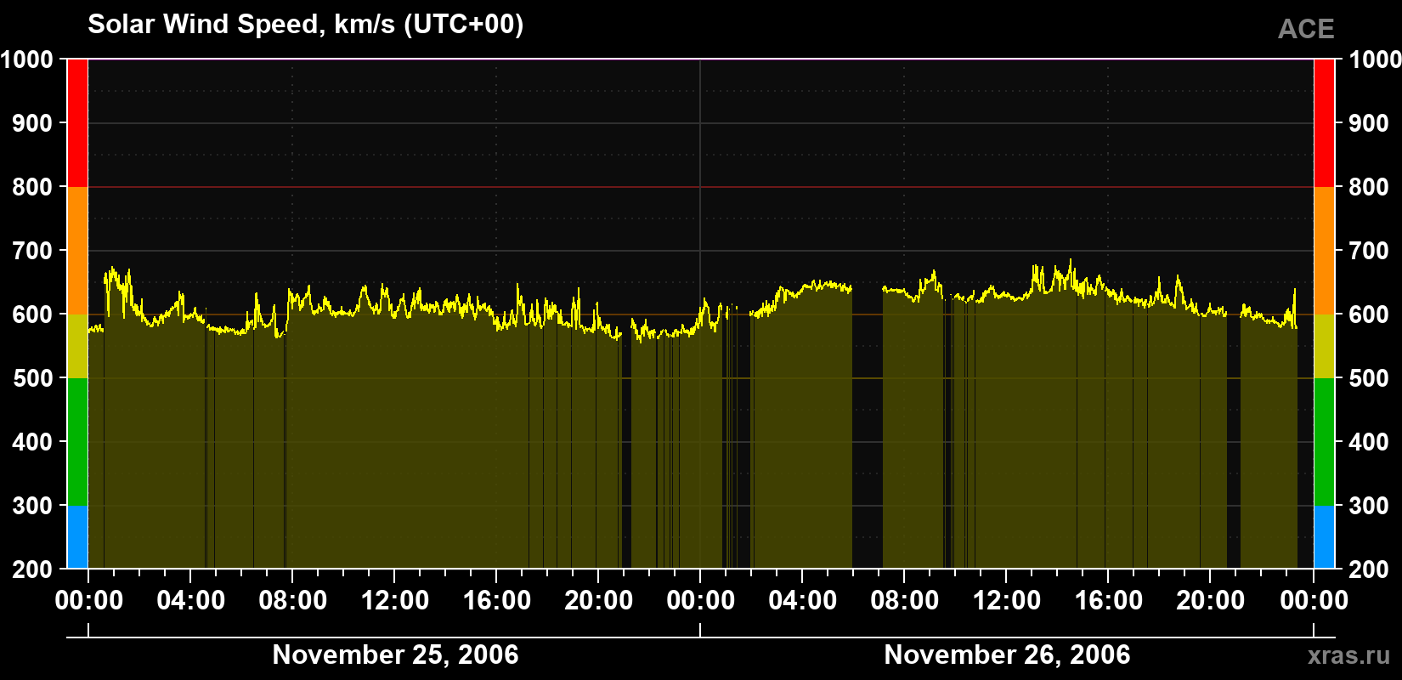Image resolution: width=1402 pixels, height=680 pixels.
Task: Select the "November 25, 2006" date label
Action: (395, 654)
